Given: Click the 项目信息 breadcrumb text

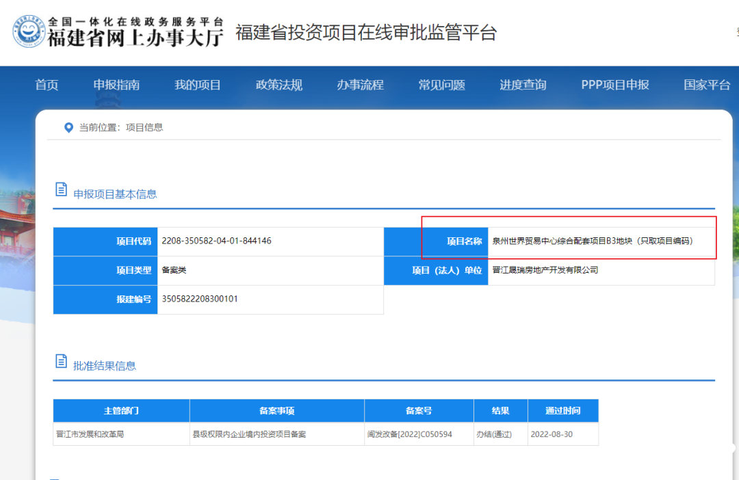Looking at the screenshot, I should [144, 128].
